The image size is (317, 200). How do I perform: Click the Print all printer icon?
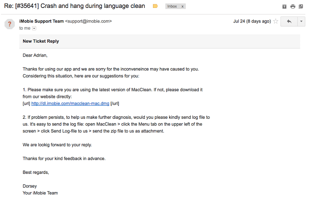tap(292, 7)
